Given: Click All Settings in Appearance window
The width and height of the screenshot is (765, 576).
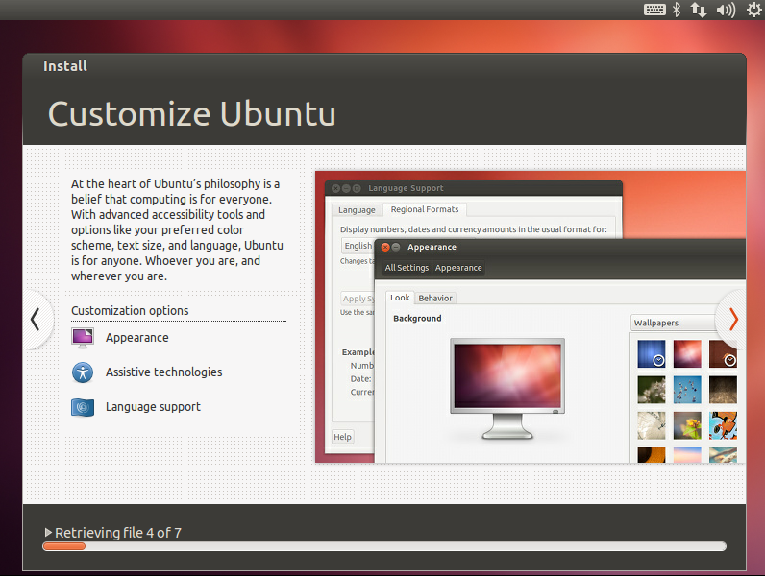Looking at the screenshot, I should [407, 268].
